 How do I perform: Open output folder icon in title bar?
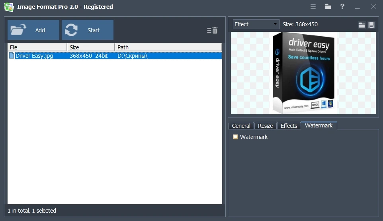click(328, 7)
